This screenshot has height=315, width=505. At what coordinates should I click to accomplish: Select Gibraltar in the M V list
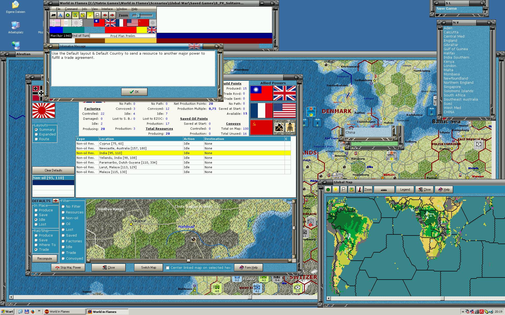click(451, 45)
